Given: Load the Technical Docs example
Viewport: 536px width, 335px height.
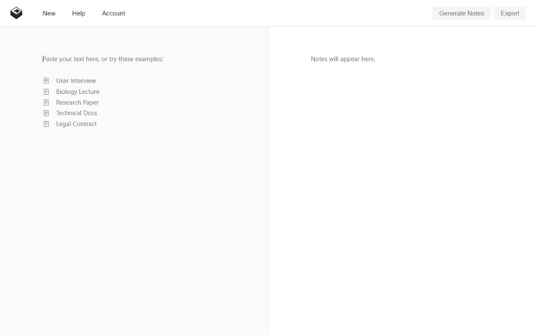Looking at the screenshot, I should pos(76,113).
